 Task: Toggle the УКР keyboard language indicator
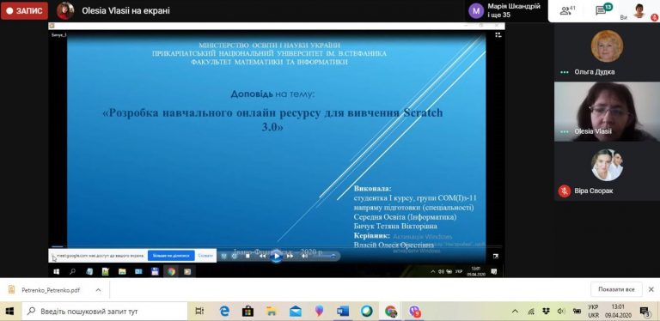pyautogui.click(x=593, y=311)
